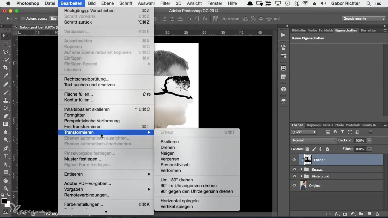Viewport: 388px width, 218px height.
Task: Hide the Ebene 1 layer
Action: (x=294, y=160)
